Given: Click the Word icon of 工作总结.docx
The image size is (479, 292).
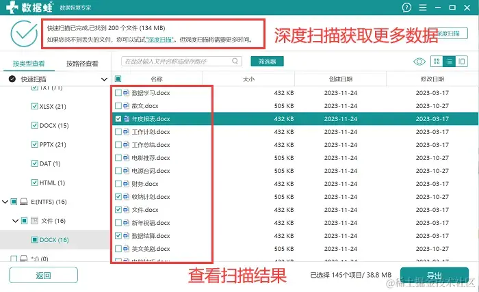Looking at the screenshot, I should pos(126,145).
